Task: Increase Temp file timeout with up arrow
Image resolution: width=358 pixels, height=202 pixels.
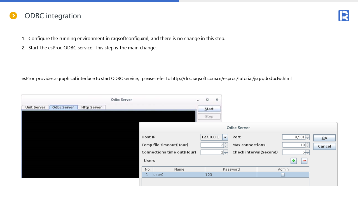Action: click(226, 144)
